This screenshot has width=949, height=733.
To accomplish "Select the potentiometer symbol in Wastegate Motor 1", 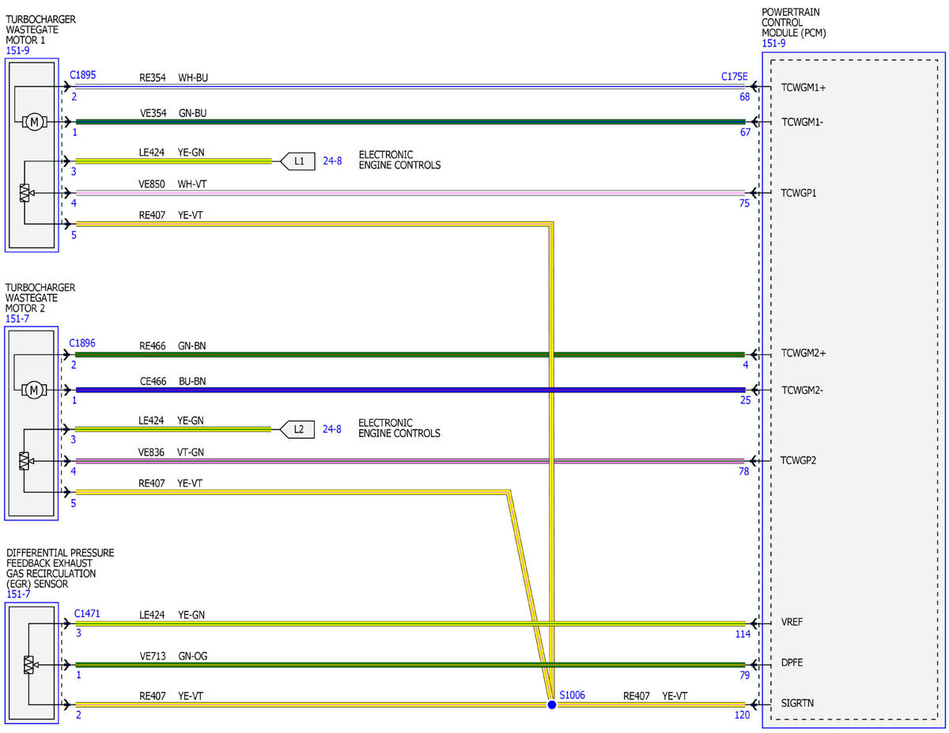I will [x=25, y=192].
